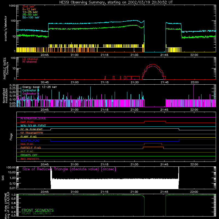Click the 0.9 tick on the livetime axis
The height and width of the screenshot is (219, 219).
[13, 198]
